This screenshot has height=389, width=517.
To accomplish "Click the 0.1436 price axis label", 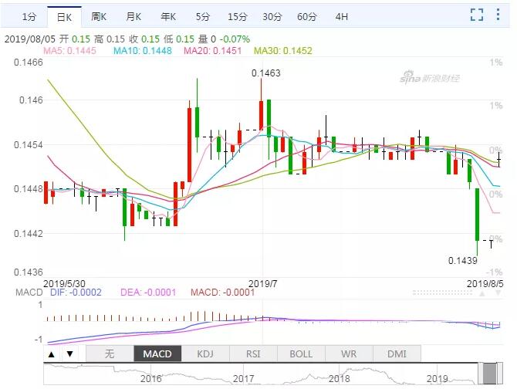I will tap(29, 272).
